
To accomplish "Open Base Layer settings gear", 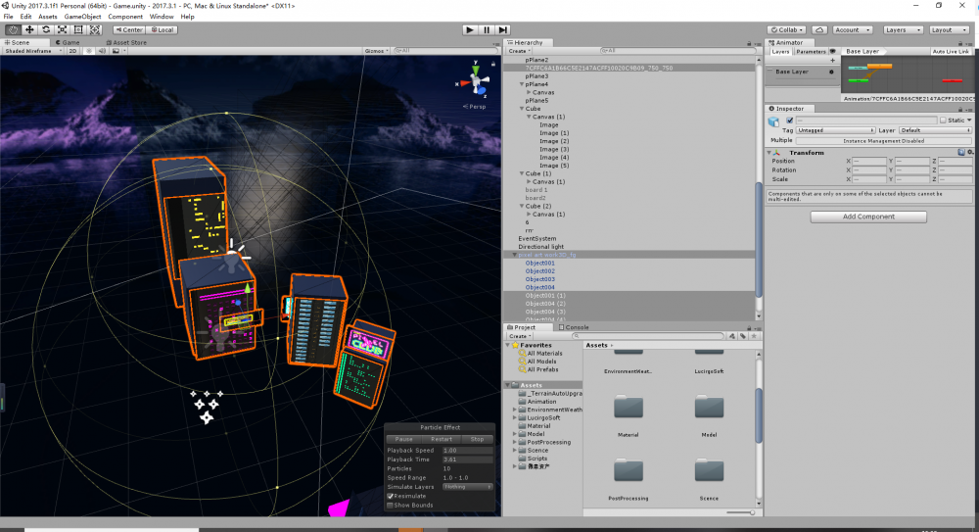I will pos(831,72).
